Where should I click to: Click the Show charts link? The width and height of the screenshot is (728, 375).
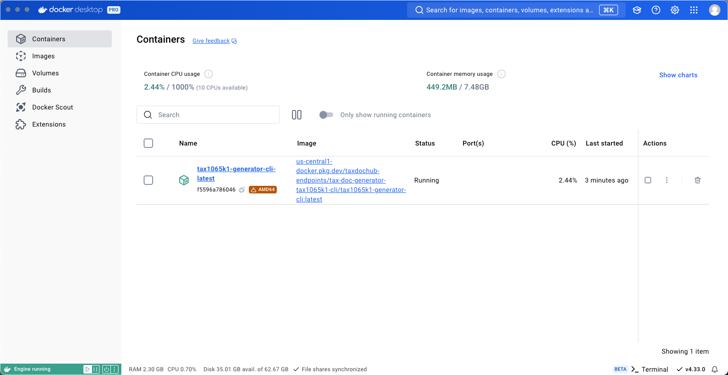click(x=678, y=75)
